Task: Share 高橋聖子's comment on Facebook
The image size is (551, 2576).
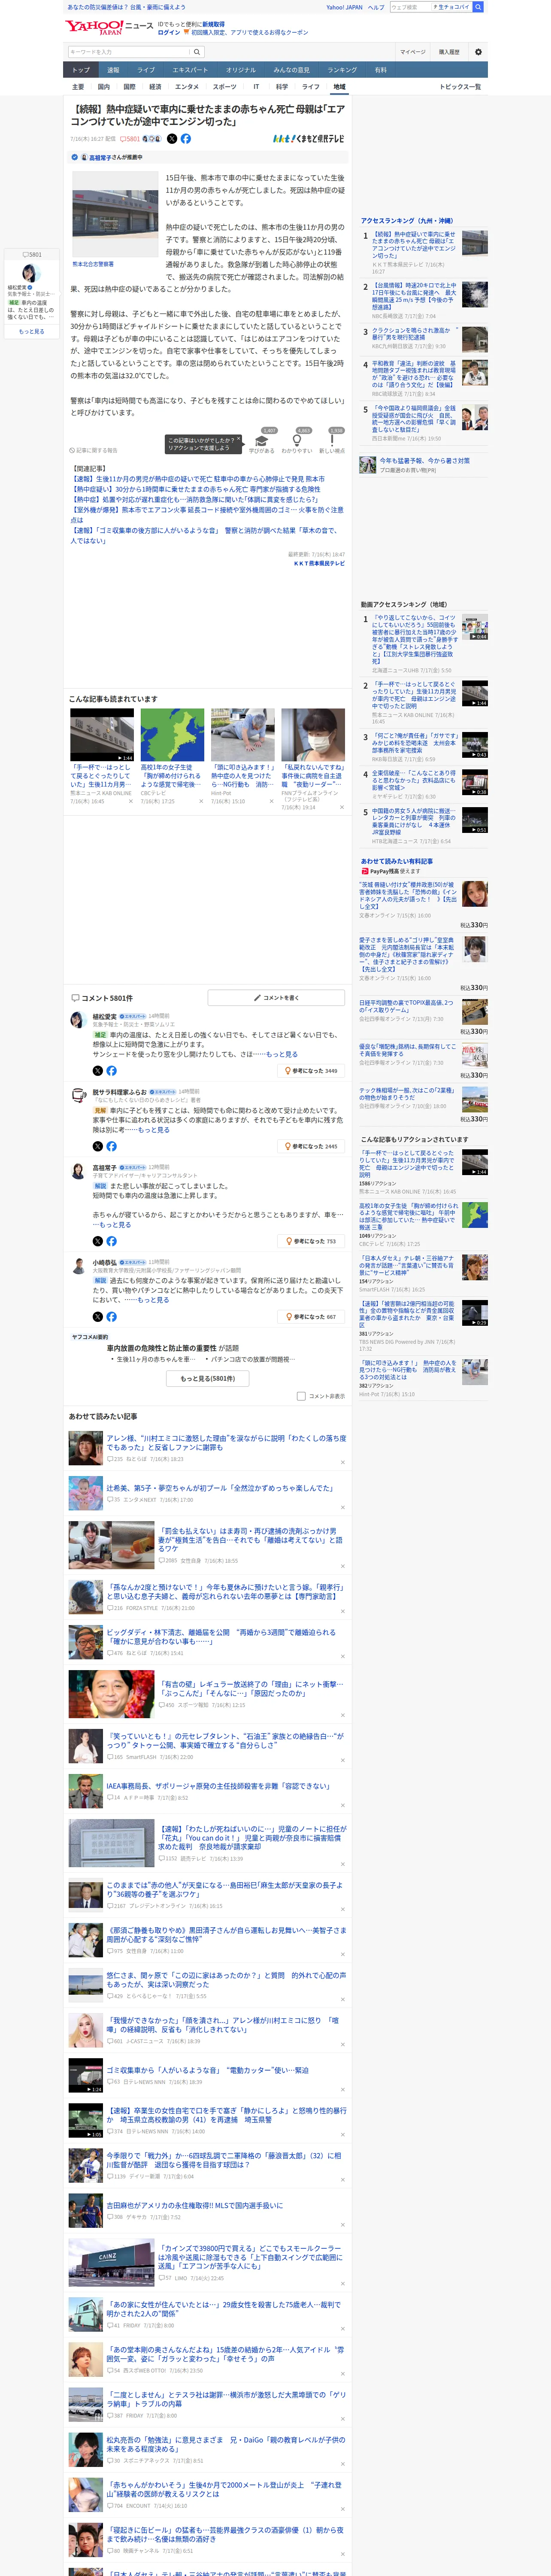Action: [x=111, y=1241]
